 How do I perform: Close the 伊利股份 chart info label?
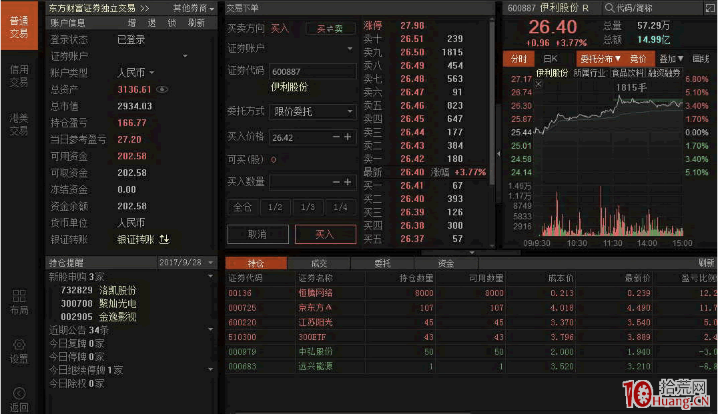(x=538, y=84)
